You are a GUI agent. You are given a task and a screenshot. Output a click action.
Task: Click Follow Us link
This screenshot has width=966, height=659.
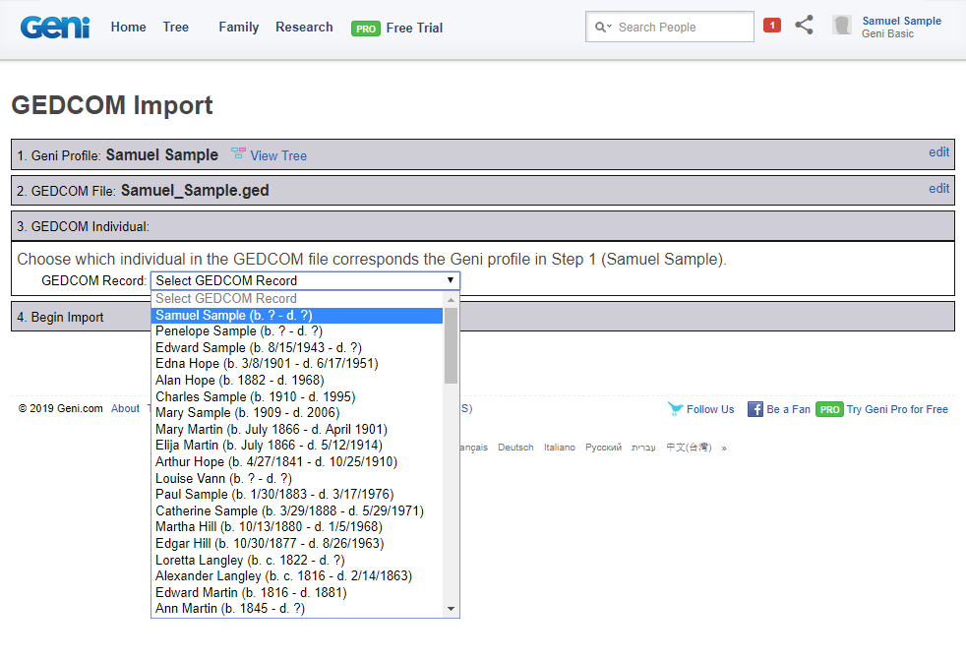point(710,409)
